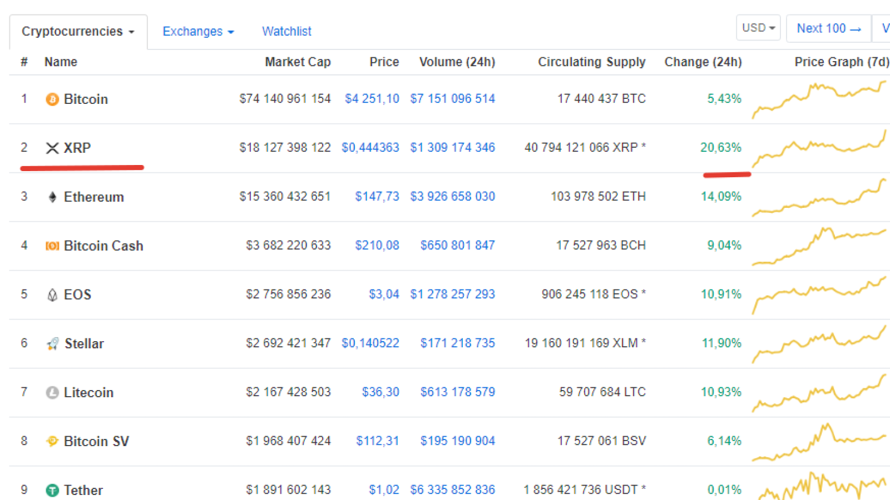Switch to the Watchlist tab
The height and width of the screenshot is (500, 890).
point(286,32)
